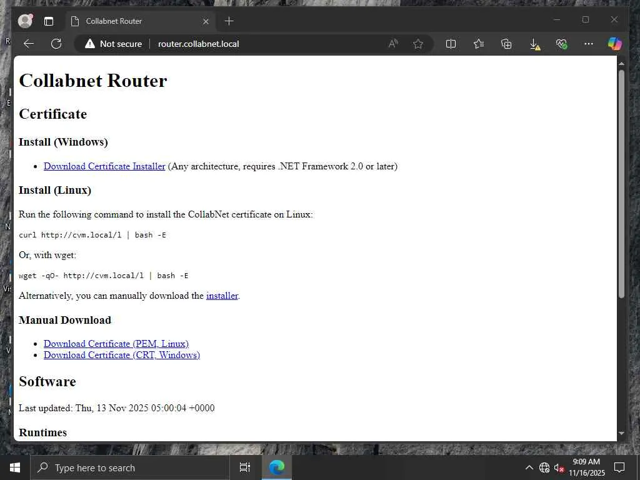This screenshot has height=480, width=640.
Task: Click the taskbar search box
Action: 130,467
